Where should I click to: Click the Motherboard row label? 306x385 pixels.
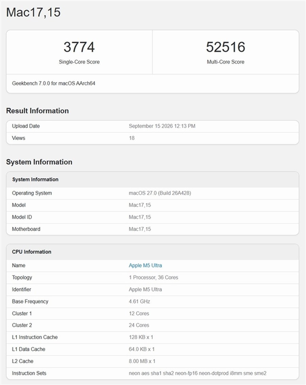point(26,229)
